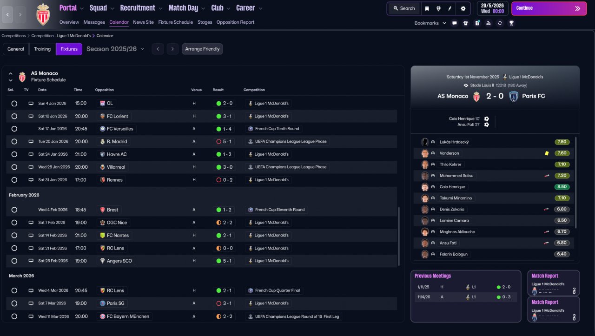The height and width of the screenshot is (336, 595).
Task: Click the document alert bookmark shortcut
Action: point(477,23)
